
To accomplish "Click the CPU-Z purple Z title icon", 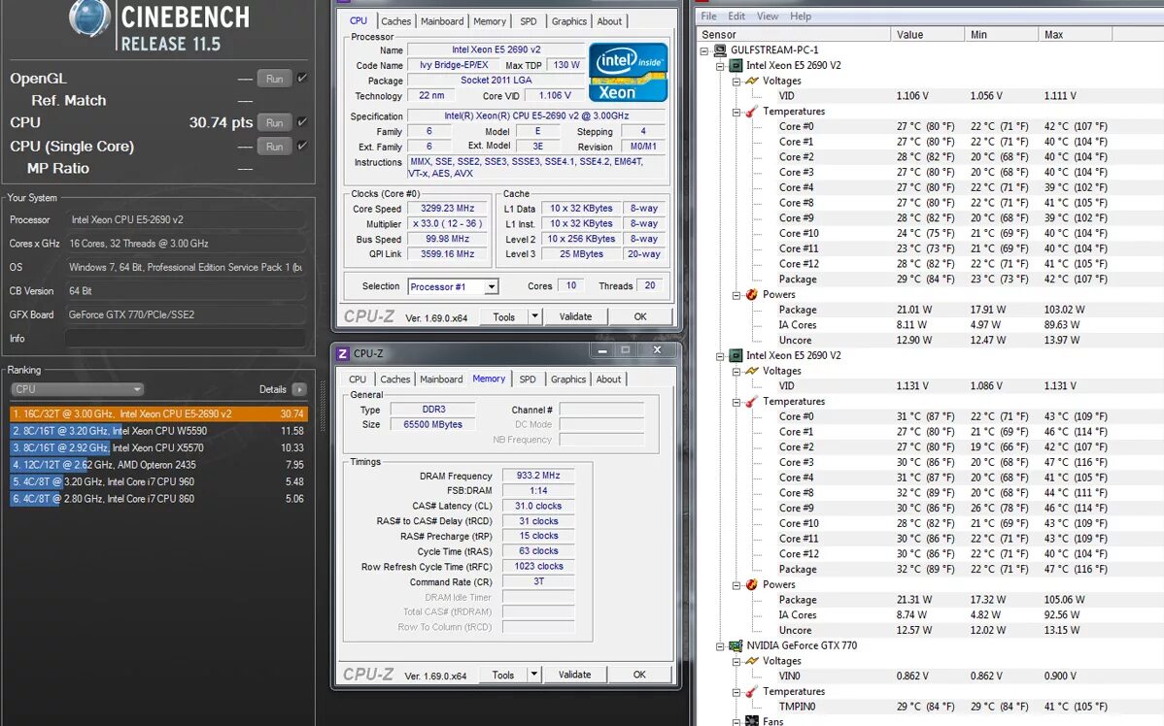I will (342, 353).
